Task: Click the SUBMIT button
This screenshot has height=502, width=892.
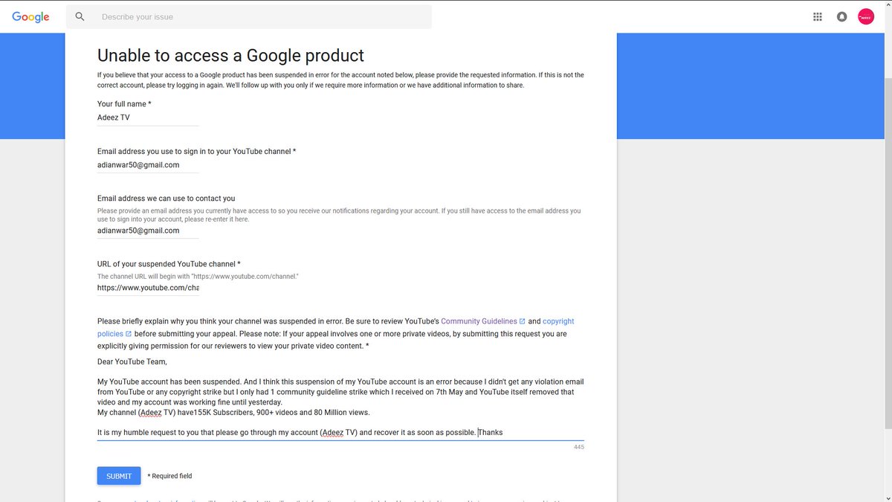Action: [119, 476]
